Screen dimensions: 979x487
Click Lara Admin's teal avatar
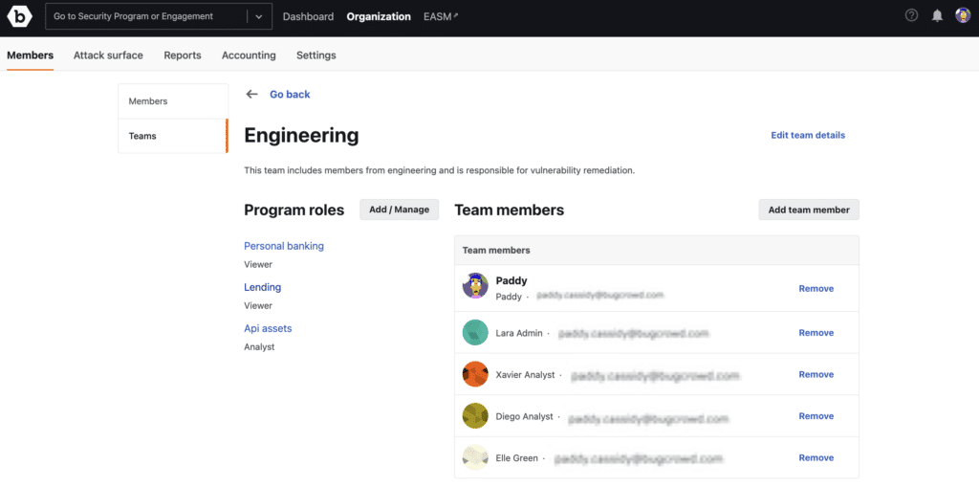[x=475, y=333]
